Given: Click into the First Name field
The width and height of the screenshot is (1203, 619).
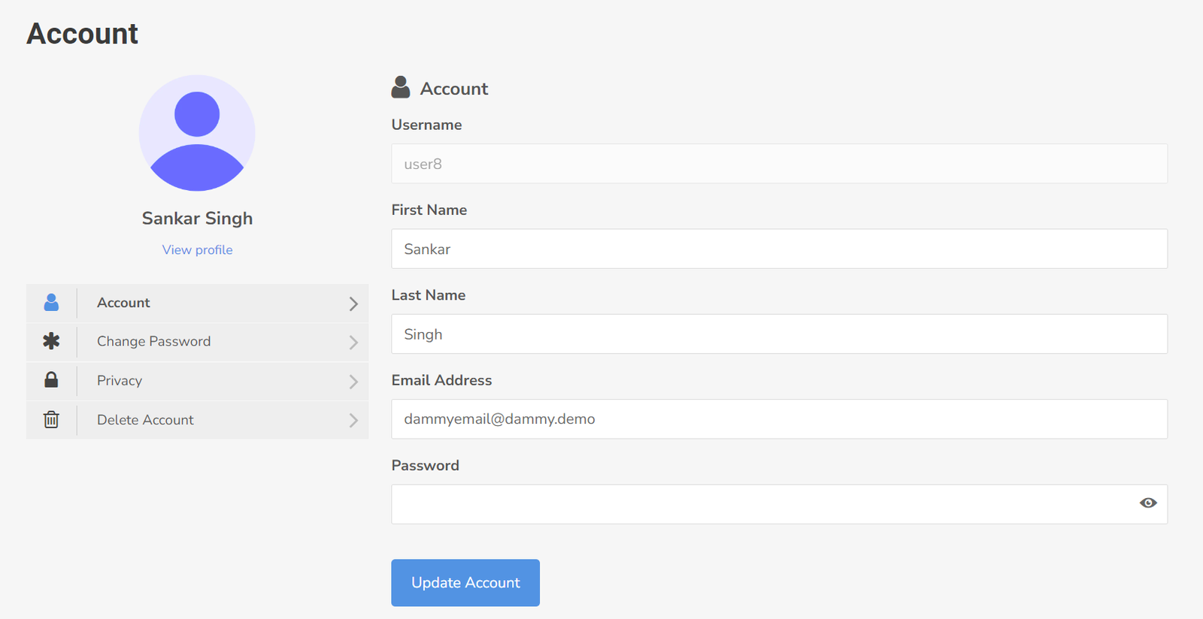Looking at the screenshot, I should pyautogui.click(x=779, y=249).
